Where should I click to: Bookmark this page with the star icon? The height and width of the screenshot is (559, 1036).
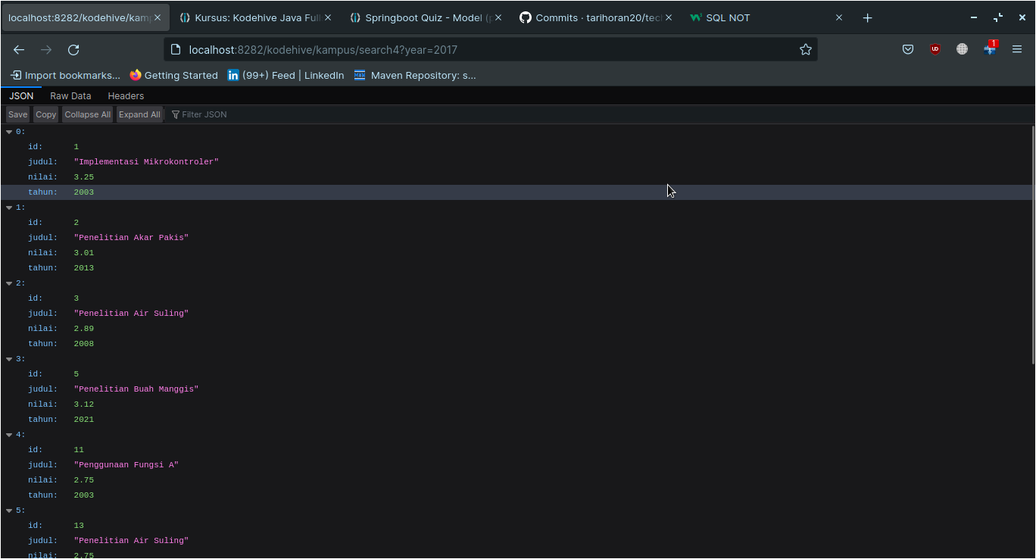pyautogui.click(x=805, y=49)
